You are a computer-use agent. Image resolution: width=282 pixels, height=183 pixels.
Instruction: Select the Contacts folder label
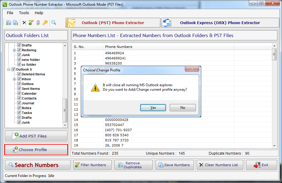29,98
